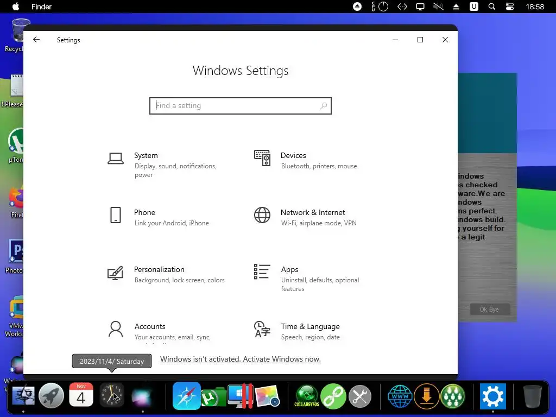Click the Time & Language heading text
556x417 pixels.
[310, 326]
